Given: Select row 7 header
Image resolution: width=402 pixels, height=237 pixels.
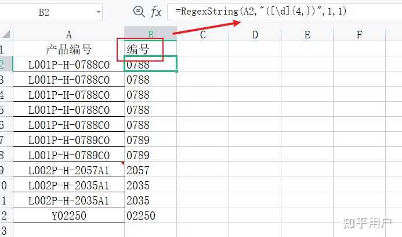Looking at the screenshot, I should coord(6,139).
